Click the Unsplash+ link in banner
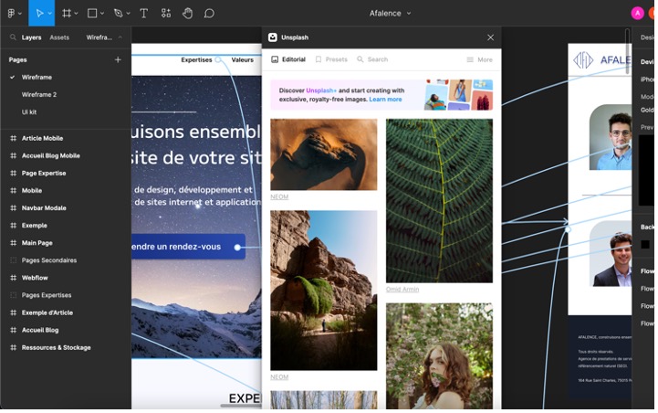This screenshot has height=413, width=658. [321, 90]
